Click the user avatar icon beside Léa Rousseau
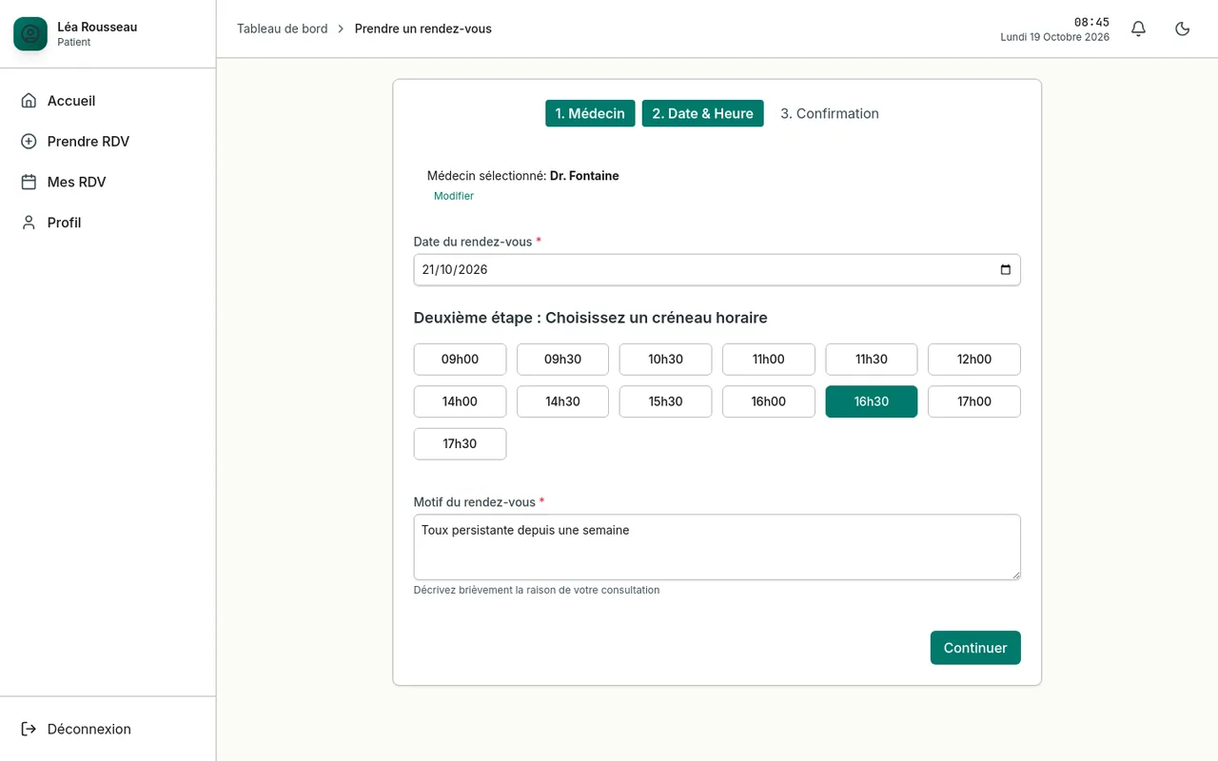The width and height of the screenshot is (1218, 761). click(x=30, y=33)
